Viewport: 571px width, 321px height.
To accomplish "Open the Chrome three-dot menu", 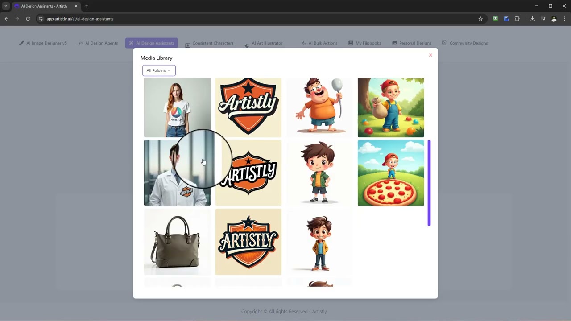I will point(564,19).
